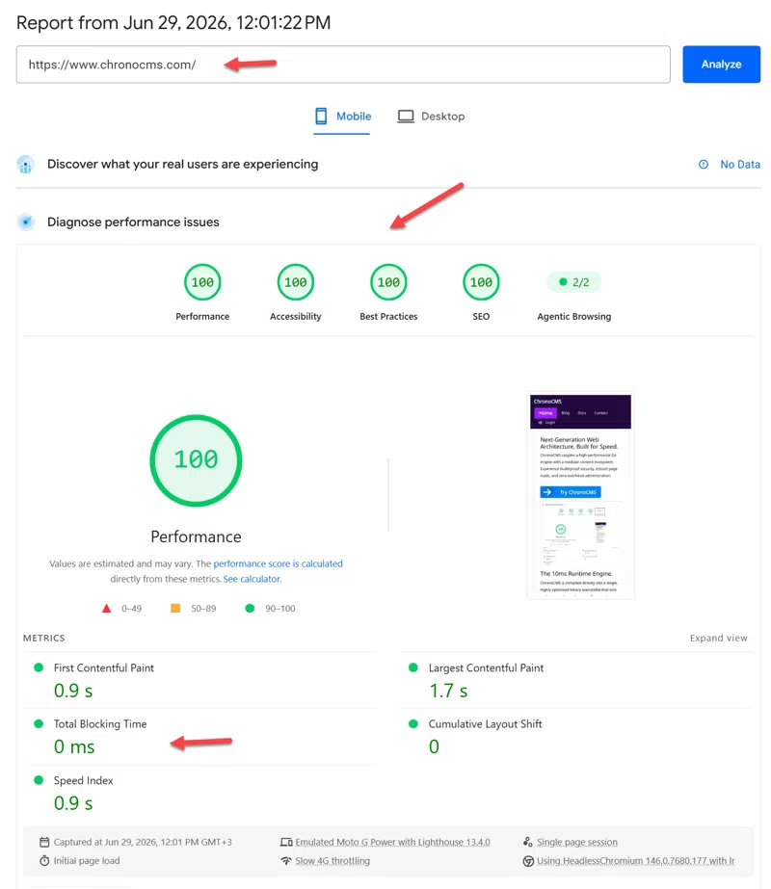Click the wifi icon beside Slow 4G throttling

(286, 861)
